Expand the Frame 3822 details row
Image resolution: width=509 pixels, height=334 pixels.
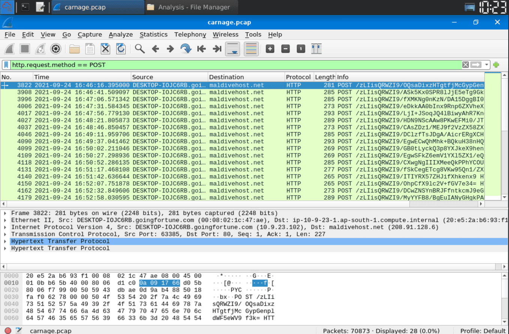point(5,213)
